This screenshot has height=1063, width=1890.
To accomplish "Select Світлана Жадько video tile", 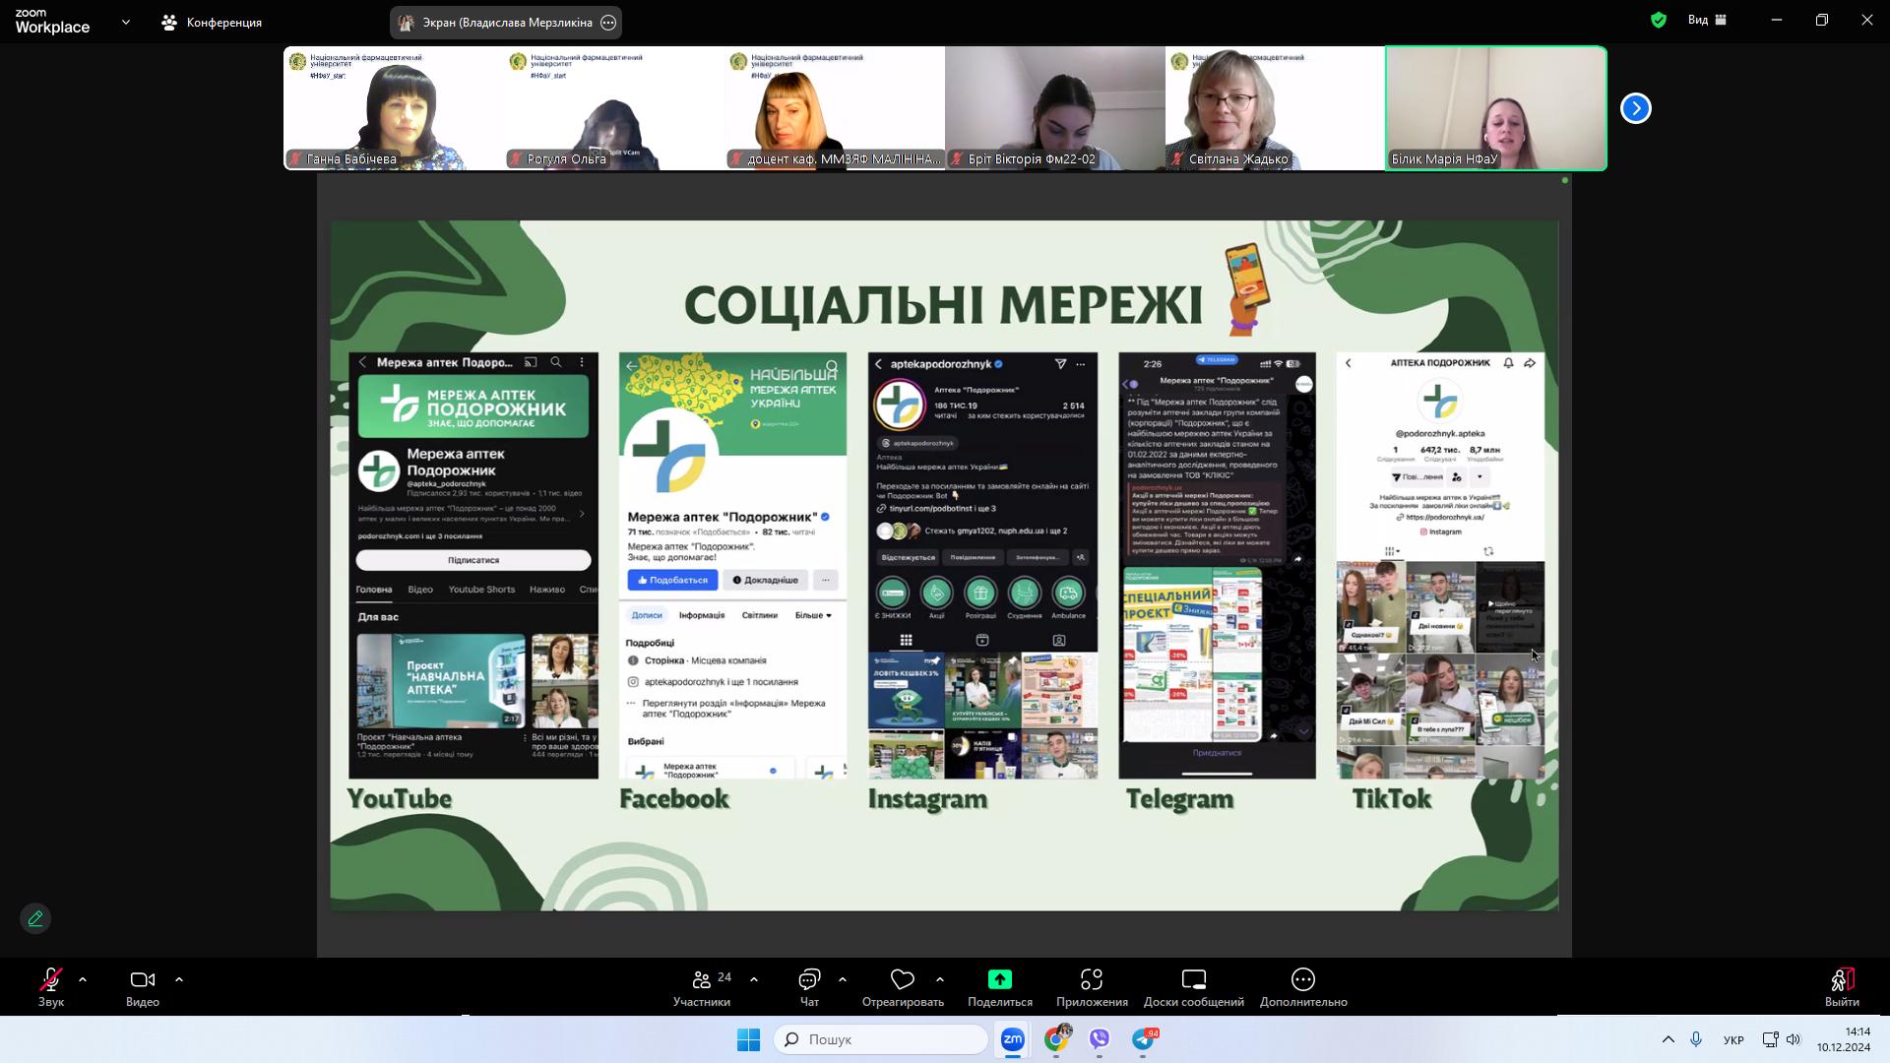I will [1276, 108].
